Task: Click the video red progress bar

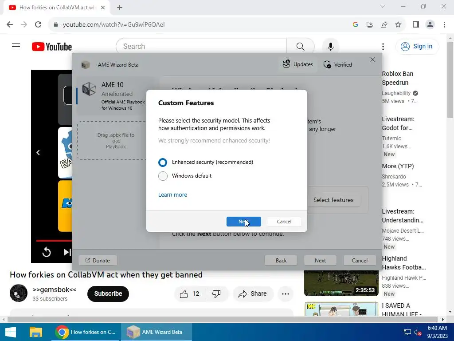Action: [x=54, y=241]
